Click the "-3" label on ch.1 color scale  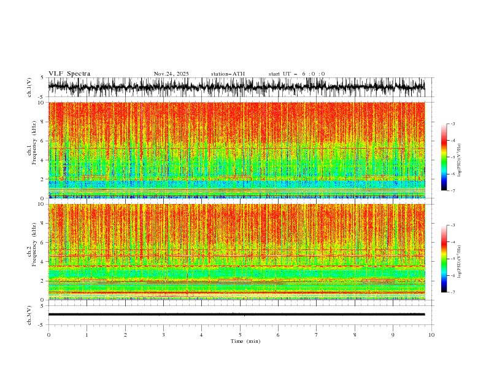pos(452,123)
